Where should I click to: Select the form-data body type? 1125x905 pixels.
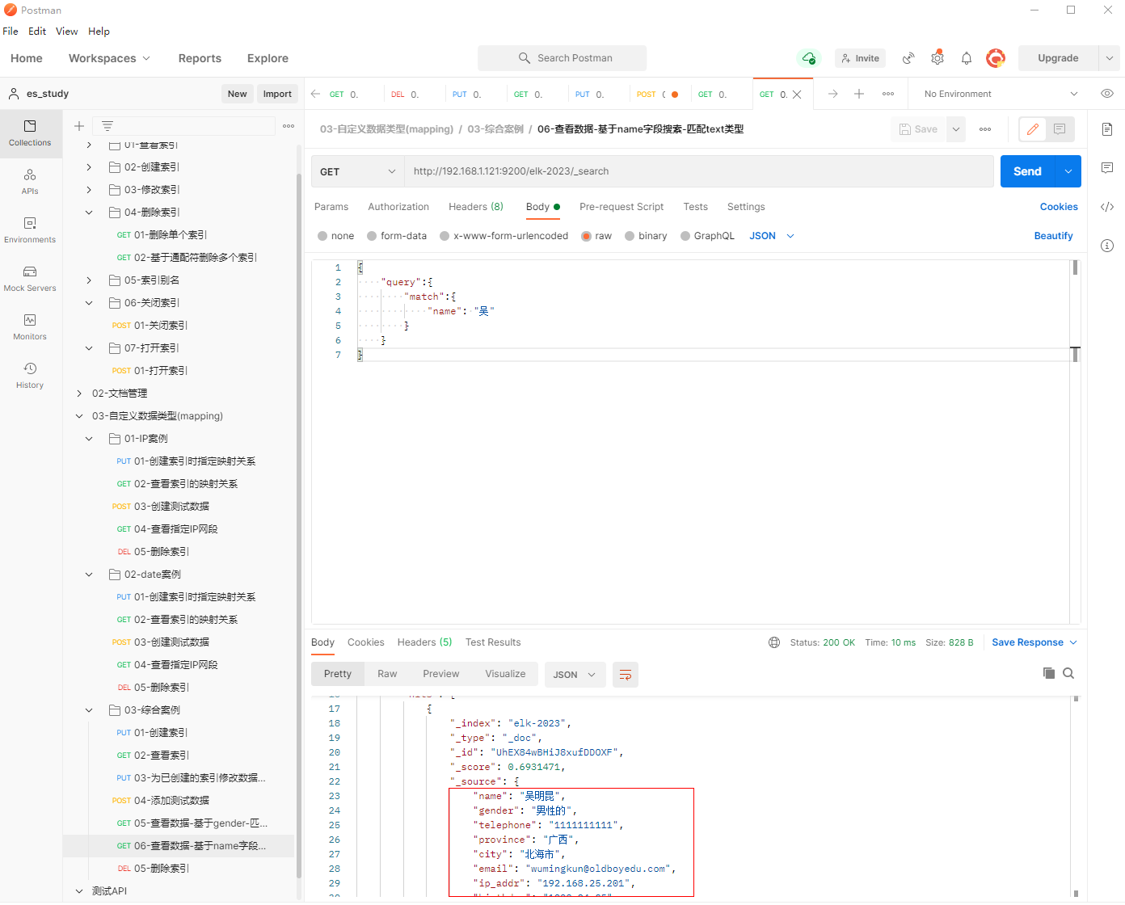373,236
